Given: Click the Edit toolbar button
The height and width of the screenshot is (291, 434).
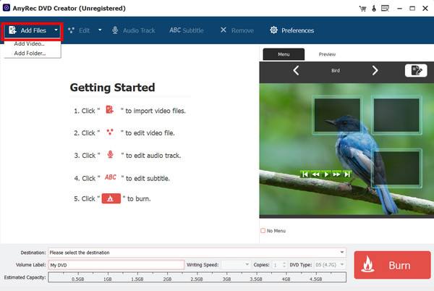Looking at the screenshot, I should pos(79,30).
